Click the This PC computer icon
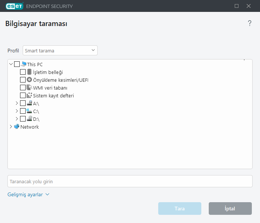Image resolution: width=260 pixels, height=223 pixels. (24, 64)
